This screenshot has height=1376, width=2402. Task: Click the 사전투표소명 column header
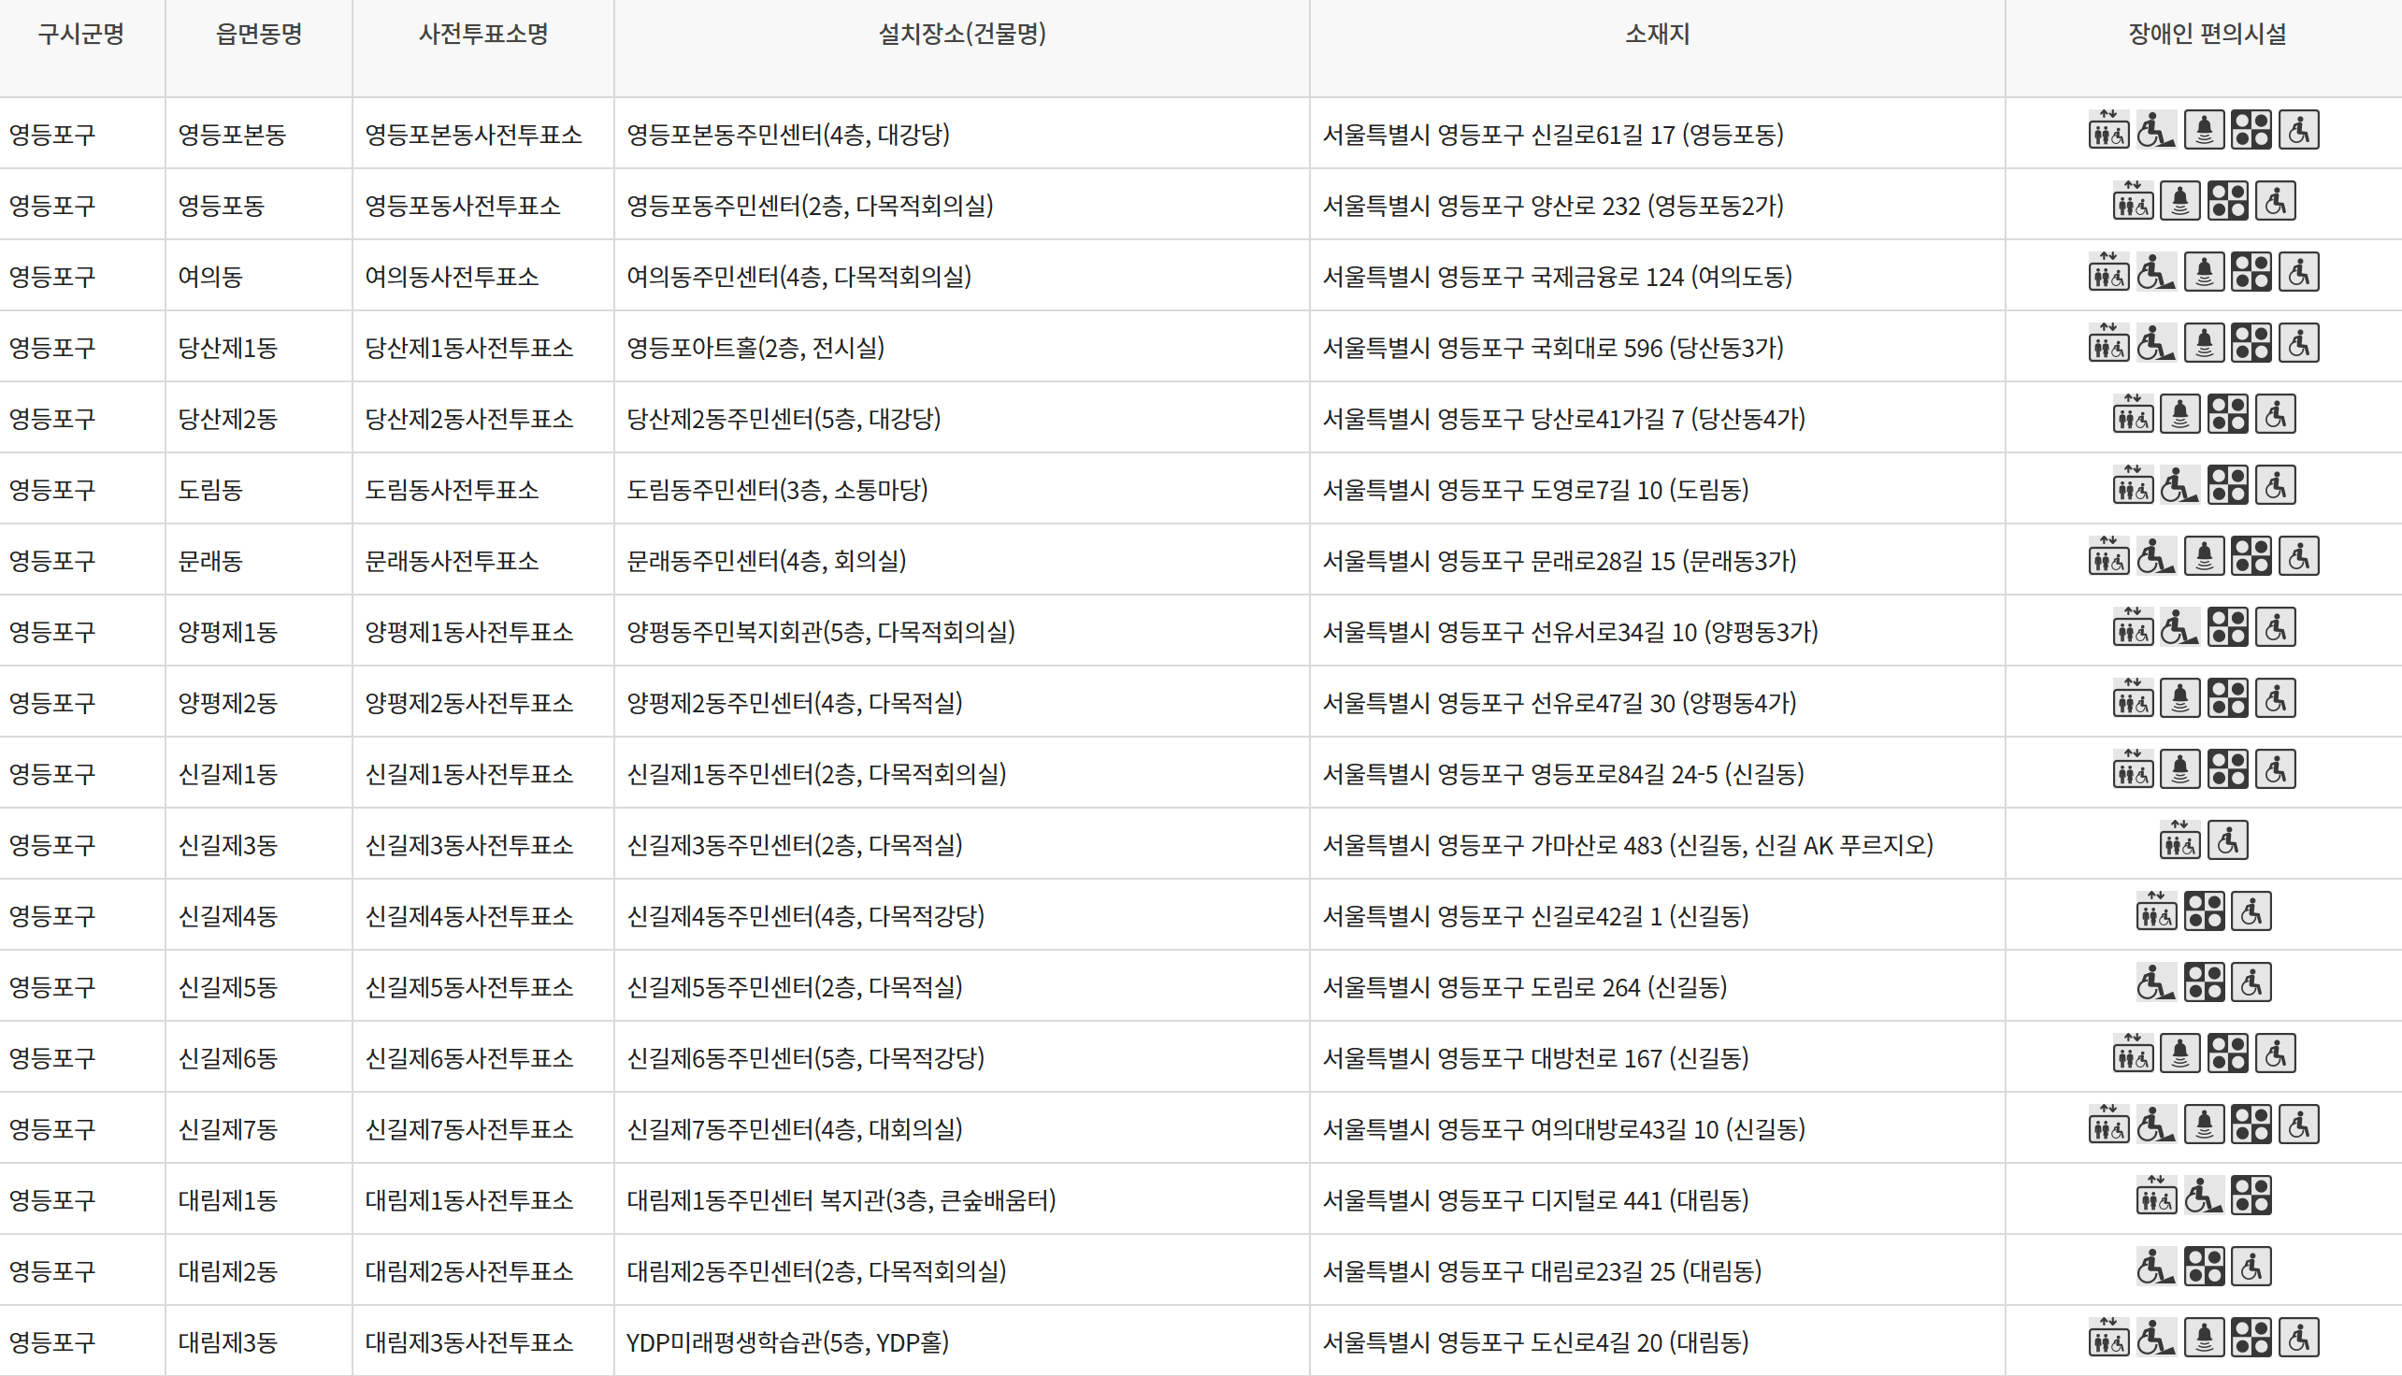pyautogui.click(x=483, y=35)
